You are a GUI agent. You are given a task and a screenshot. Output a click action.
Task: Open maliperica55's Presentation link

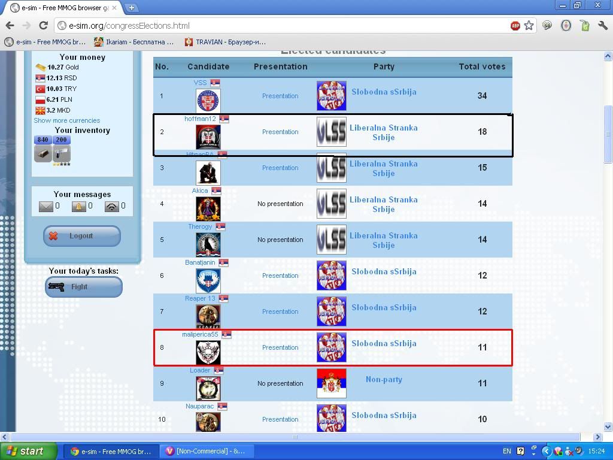pos(280,347)
